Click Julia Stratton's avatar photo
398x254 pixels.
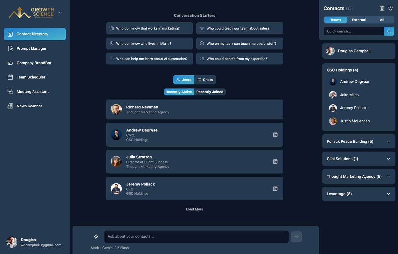tap(116, 162)
